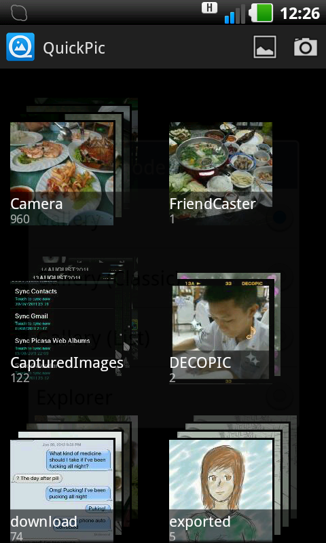This screenshot has height=543, width=326.
Task: Open the DECOPIC album
Action: 221,332
